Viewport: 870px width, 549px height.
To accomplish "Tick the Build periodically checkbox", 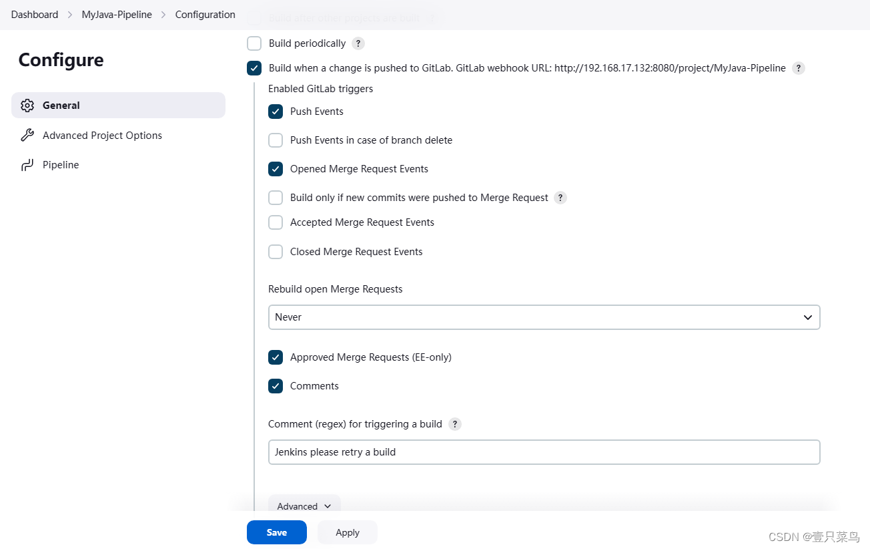I will click(254, 43).
